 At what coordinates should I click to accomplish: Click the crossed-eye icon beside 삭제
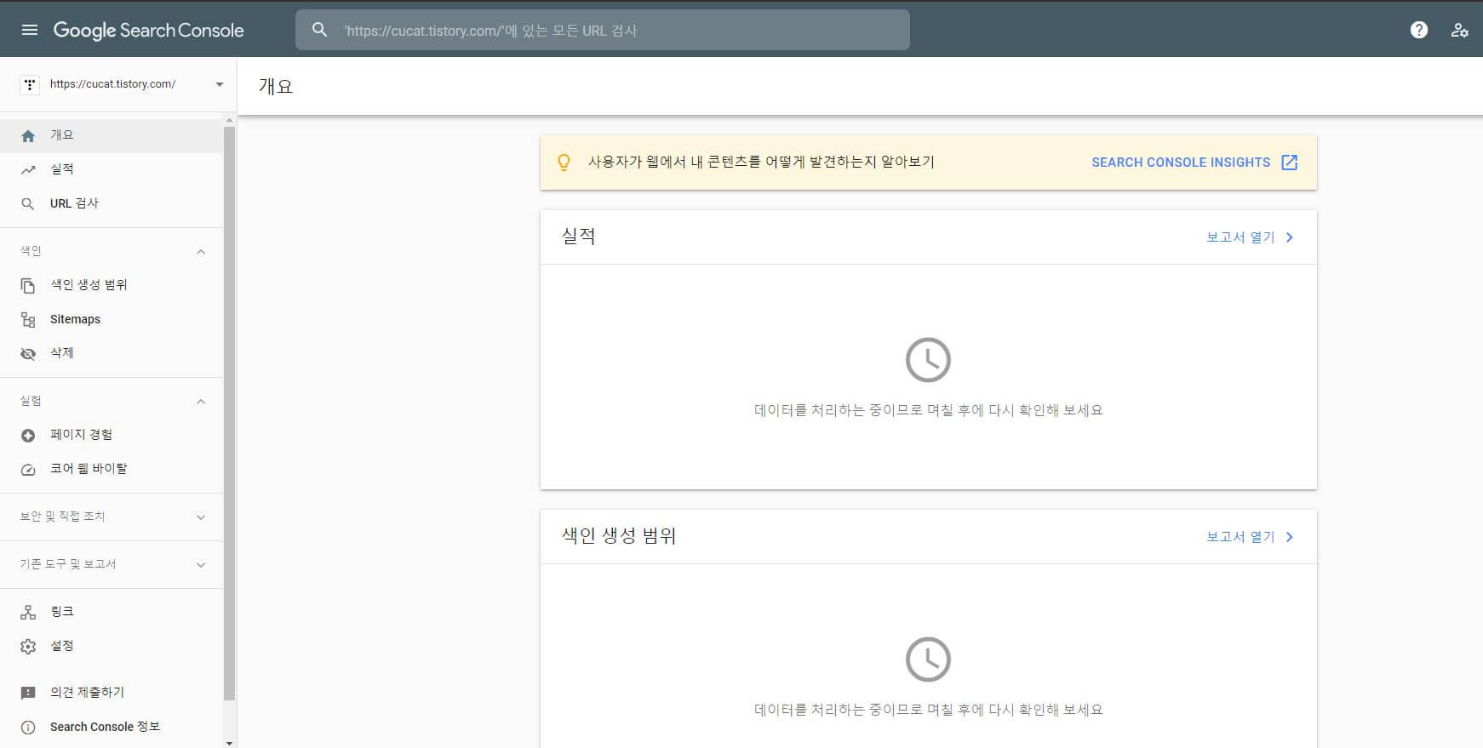coord(28,354)
